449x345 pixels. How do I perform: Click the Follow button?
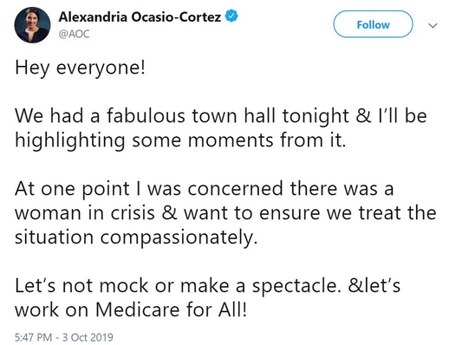point(373,24)
